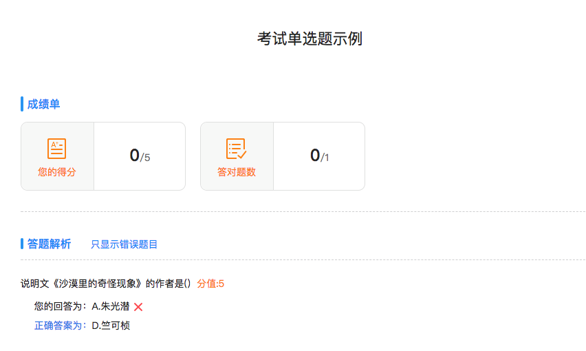Click the page title 考试单选题示例

[x=310, y=39]
